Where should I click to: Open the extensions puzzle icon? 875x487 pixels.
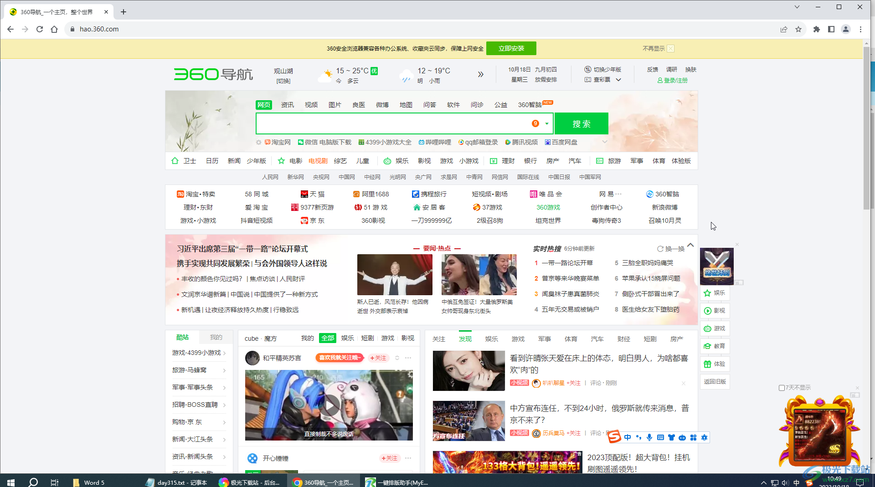pyautogui.click(x=817, y=29)
